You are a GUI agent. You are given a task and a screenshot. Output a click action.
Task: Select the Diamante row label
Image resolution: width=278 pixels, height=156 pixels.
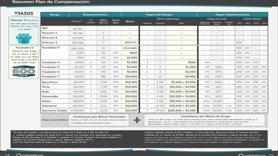(49, 106)
